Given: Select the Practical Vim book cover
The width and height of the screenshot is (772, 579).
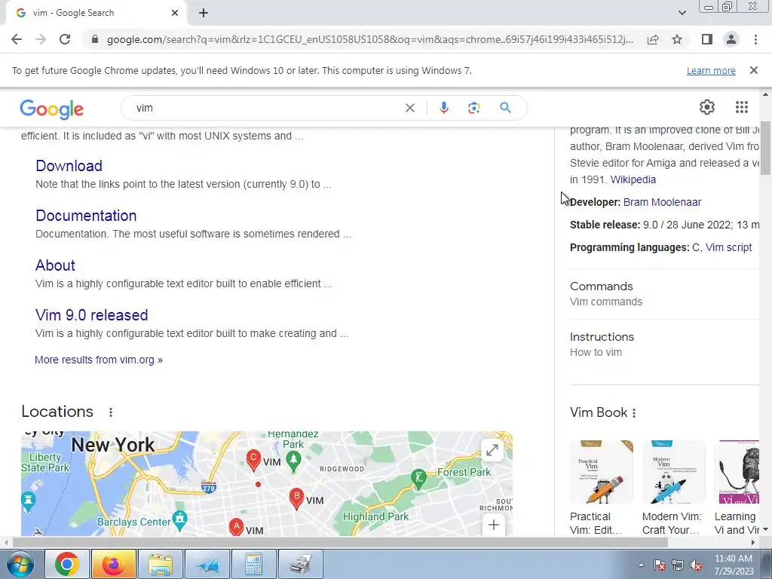Looking at the screenshot, I should tap(601, 472).
